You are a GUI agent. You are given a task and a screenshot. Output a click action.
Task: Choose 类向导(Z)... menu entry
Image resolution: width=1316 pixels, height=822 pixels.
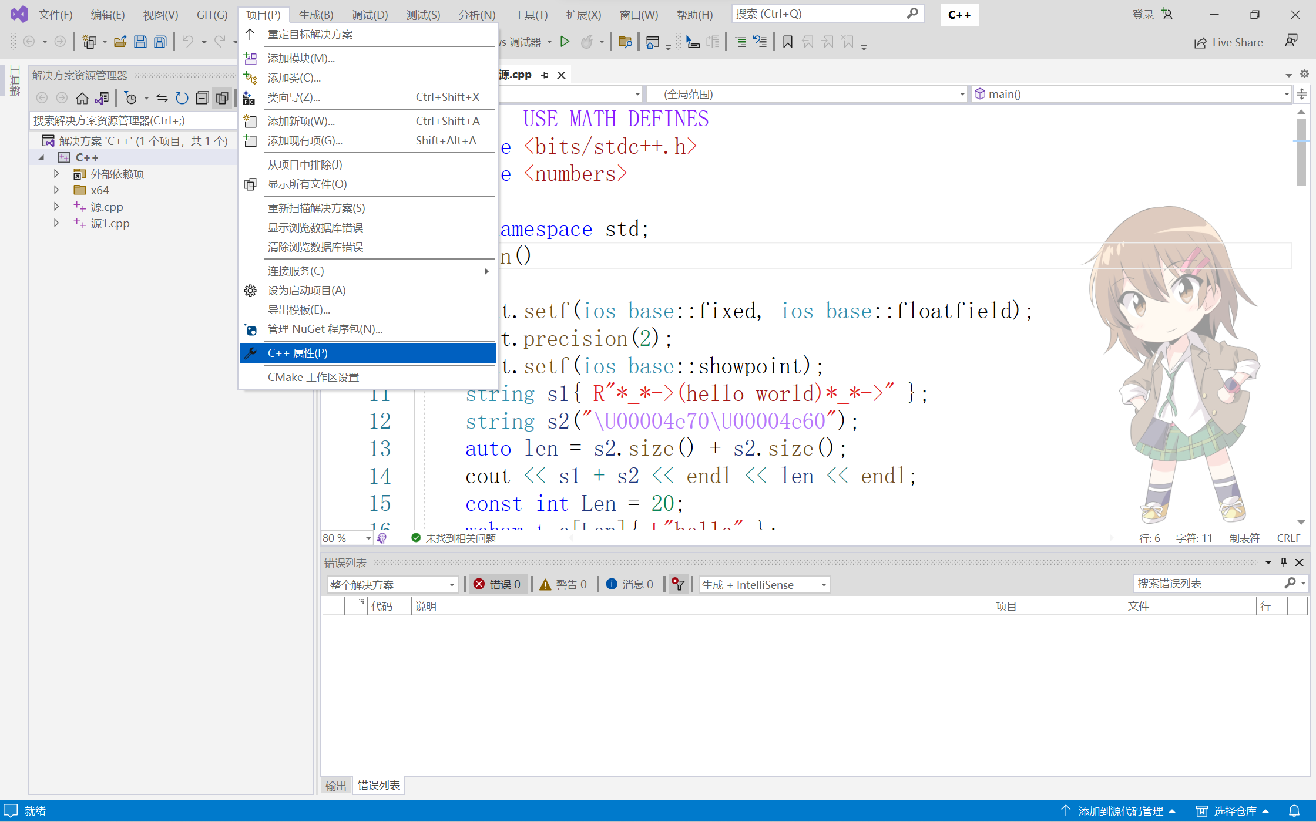[368, 97]
